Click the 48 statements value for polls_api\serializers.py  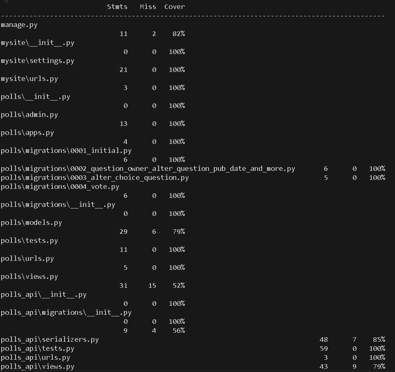tap(324, 340)
